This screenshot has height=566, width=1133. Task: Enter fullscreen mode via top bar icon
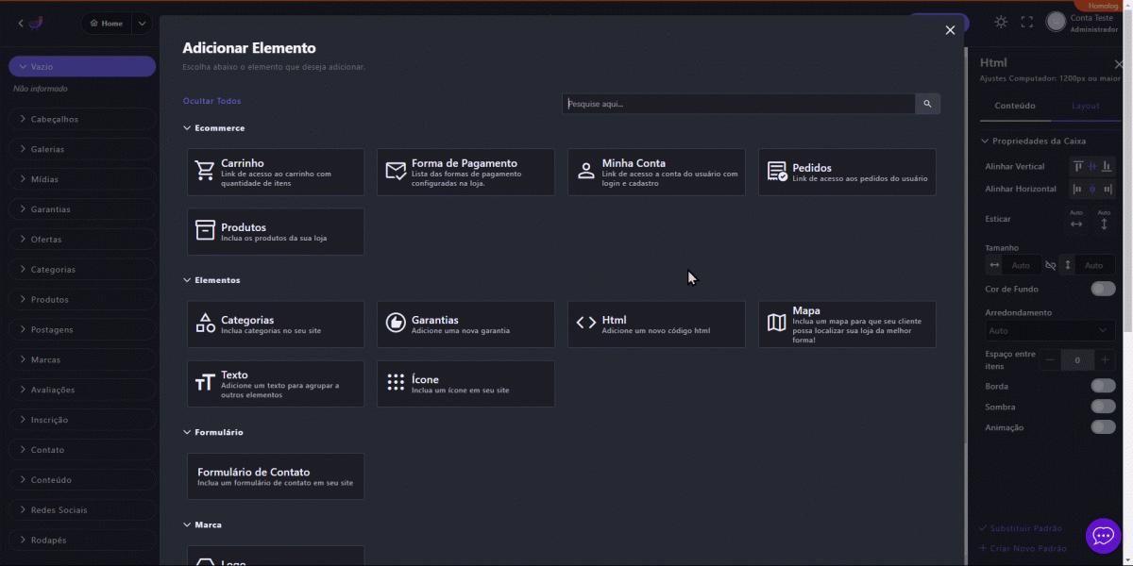1027,22
